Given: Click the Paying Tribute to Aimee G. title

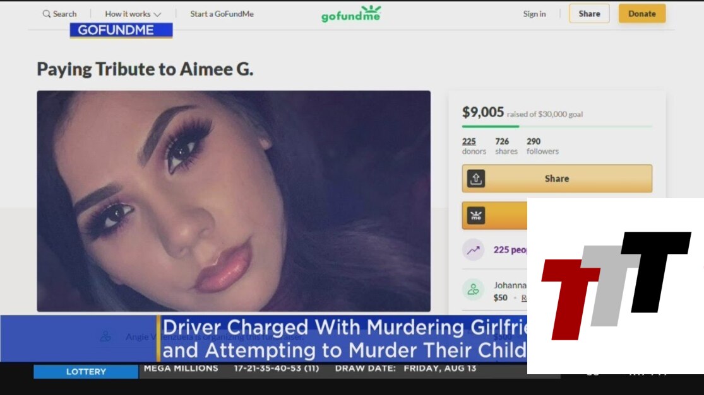Looking at the screenshot, I should pyautogui.click(x=145, y=69).
